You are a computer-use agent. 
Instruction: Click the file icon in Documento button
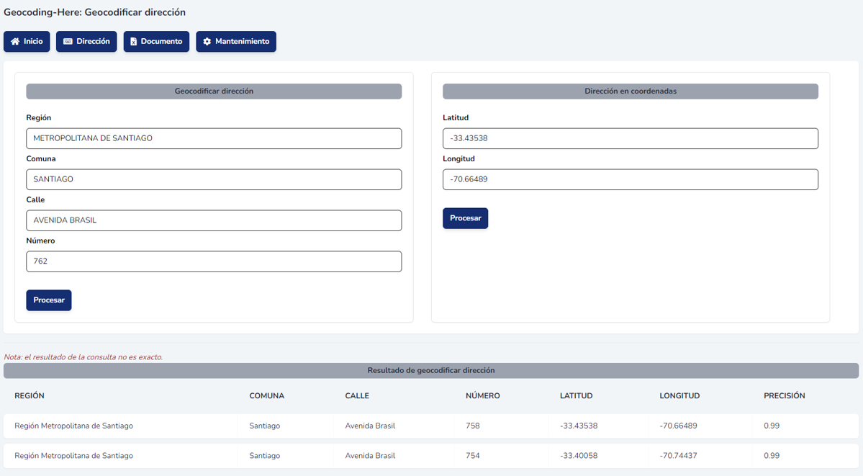tap(133, 42)
